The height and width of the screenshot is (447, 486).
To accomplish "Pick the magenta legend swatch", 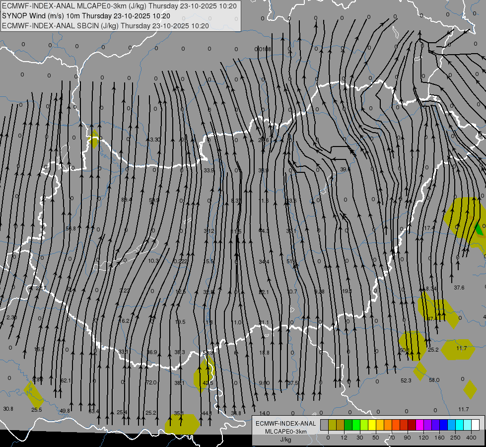I will pyautogui.click(x=420, y=425).
